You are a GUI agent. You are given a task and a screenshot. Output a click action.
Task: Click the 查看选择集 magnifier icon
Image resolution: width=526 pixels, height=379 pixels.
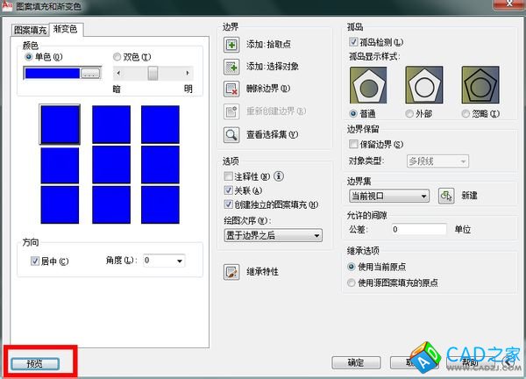point(231,134)
